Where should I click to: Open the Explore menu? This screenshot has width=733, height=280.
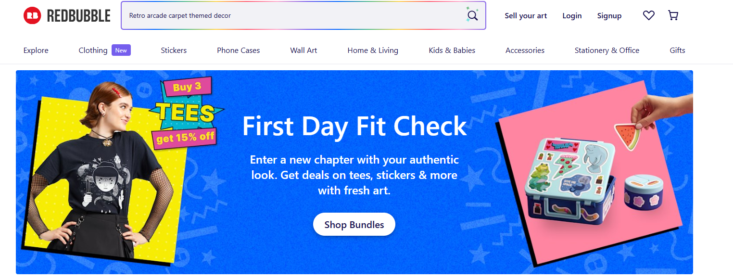coord(36,50)
